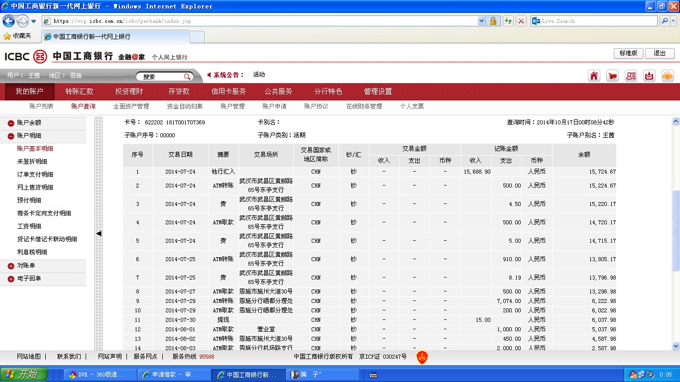Click the orange headset customer service icon

(668, 76)
